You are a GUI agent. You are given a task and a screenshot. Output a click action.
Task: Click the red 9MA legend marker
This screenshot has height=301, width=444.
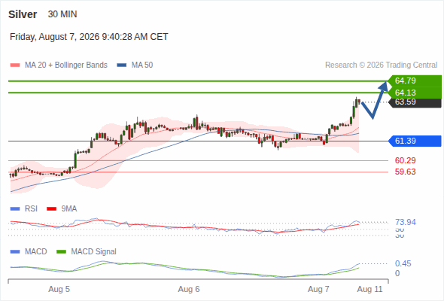(51, 209)
